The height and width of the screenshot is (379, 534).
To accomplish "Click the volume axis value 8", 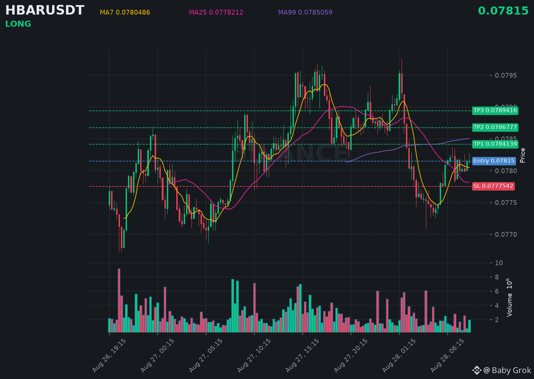I will click(497, 277).
